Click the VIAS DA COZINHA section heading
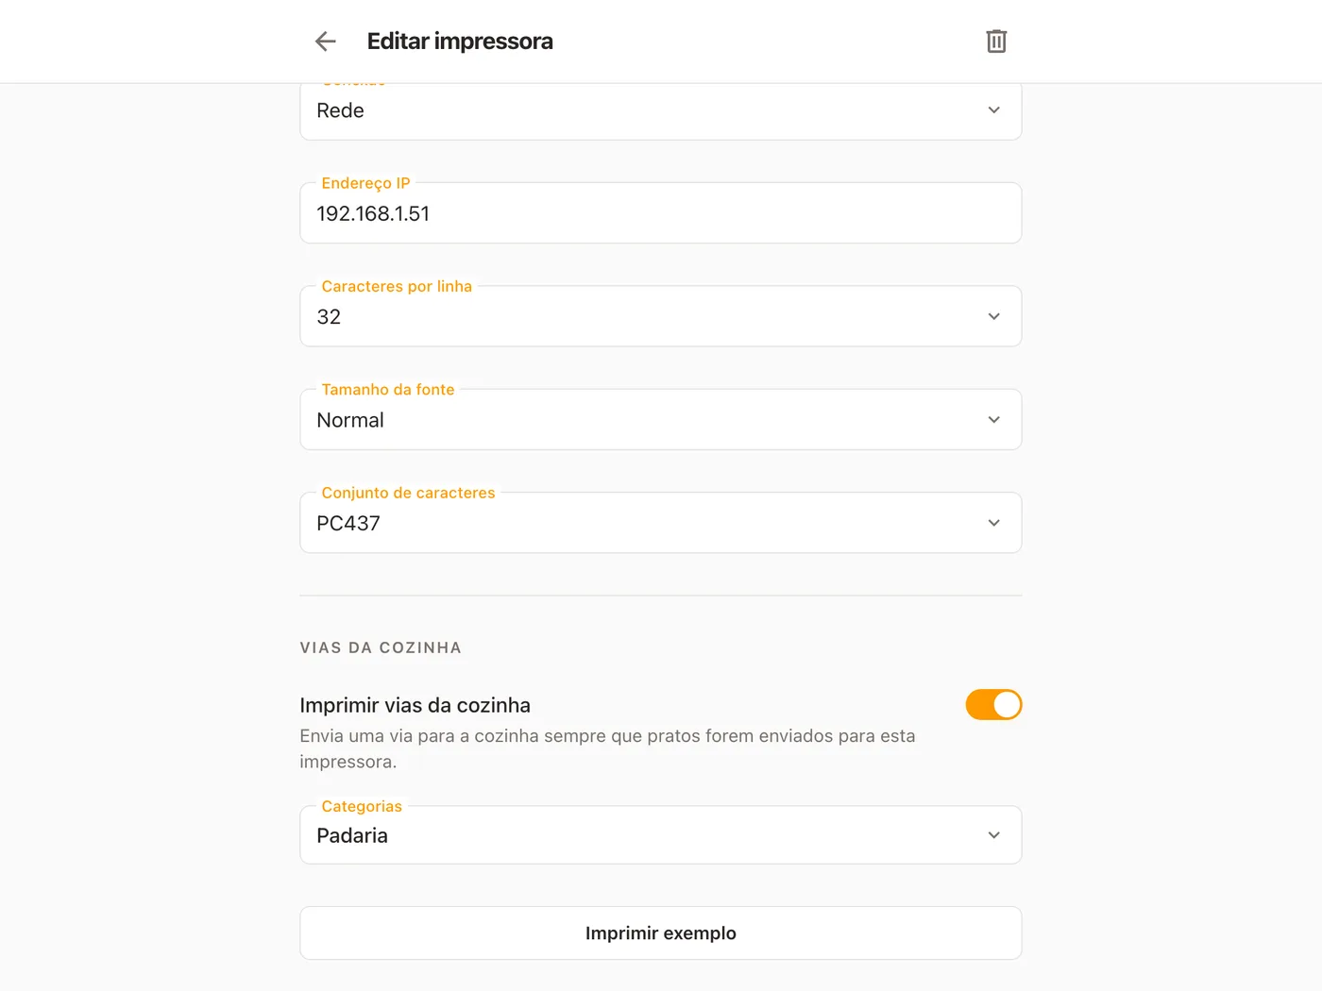1322x991 pixels. [x=381, y=647]
